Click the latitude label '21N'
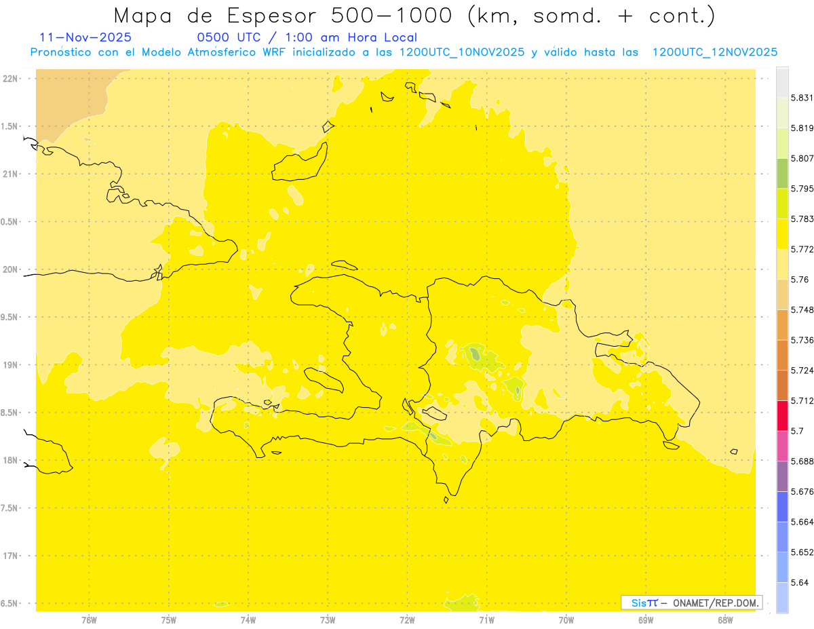The height and width of the screenshot is (629, 814). (x=10, y=174)
